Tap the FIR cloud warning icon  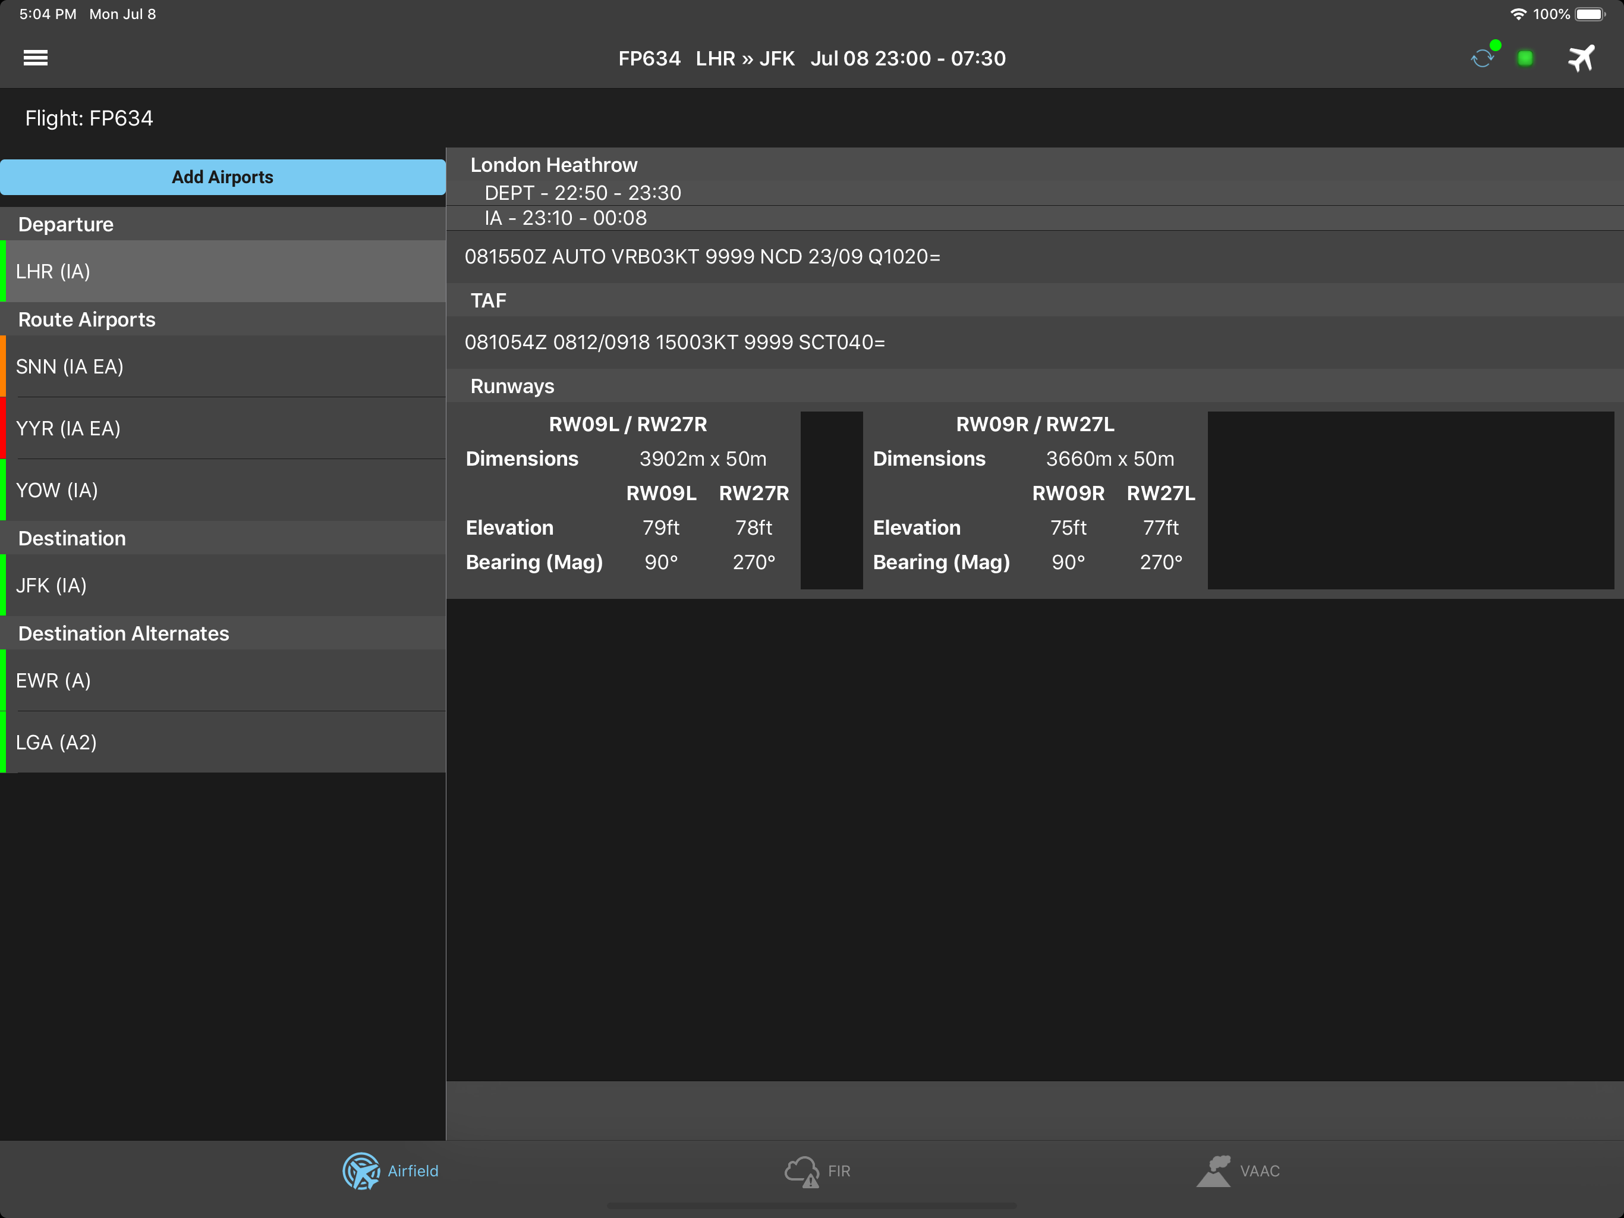coord(801,1171)
